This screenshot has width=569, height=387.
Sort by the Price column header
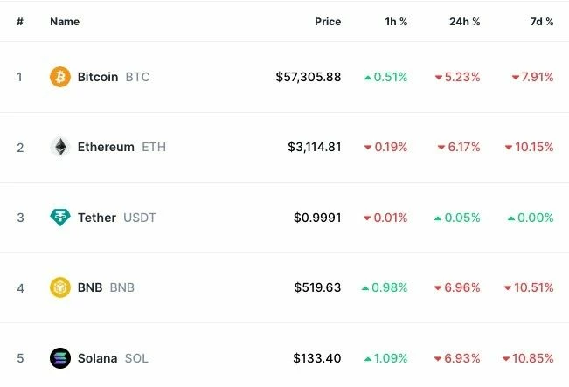click(328, 22)
